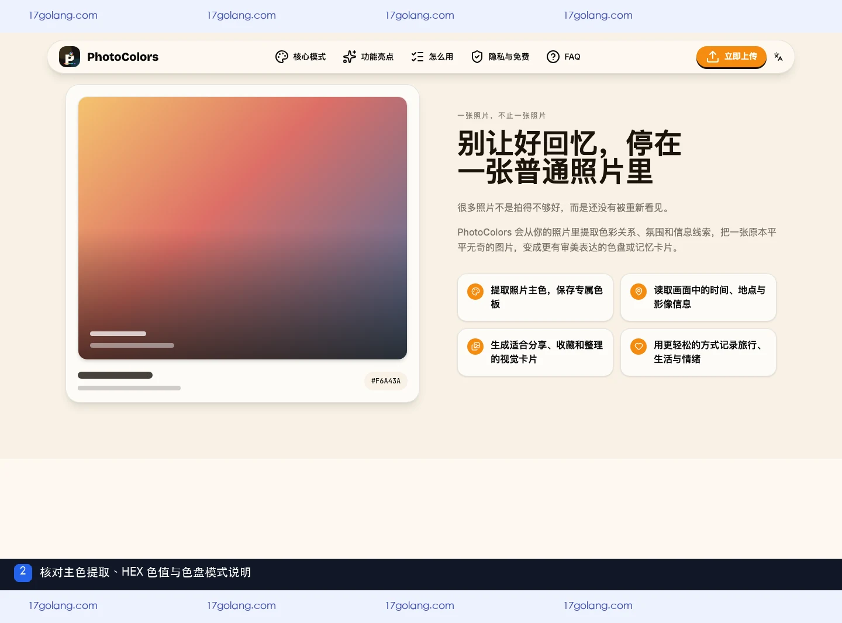Click the gradient photo preview image

pyautogui.click(x=243, y=228)
